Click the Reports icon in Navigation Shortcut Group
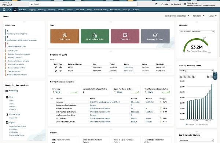The height and width of the screenshot is (143, 220). coord(7,123)
